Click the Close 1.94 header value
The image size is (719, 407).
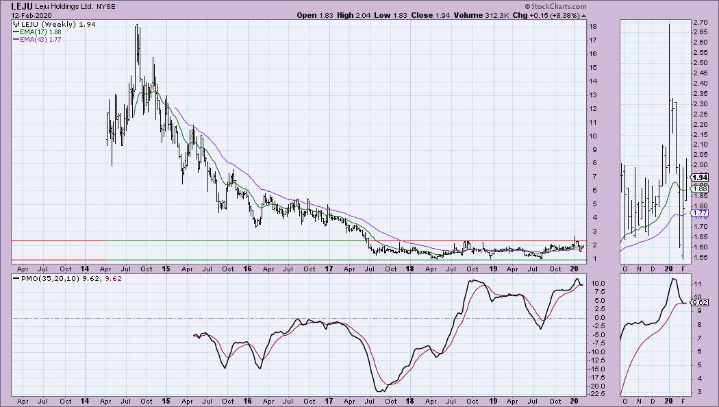click(x=430, y=15)
